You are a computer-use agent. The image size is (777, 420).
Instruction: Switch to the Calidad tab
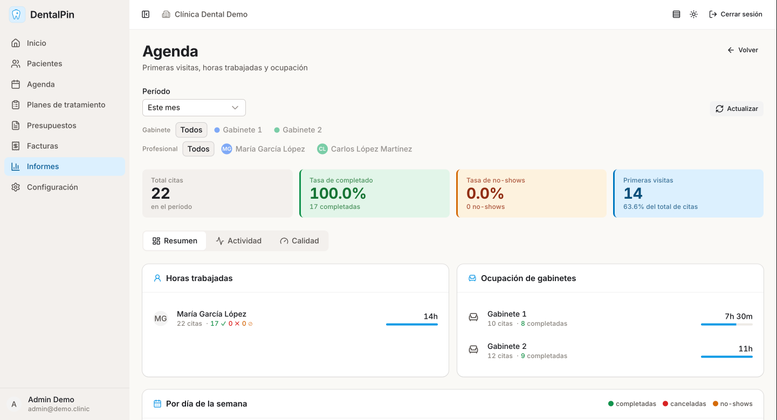click(x=299, y=241)
